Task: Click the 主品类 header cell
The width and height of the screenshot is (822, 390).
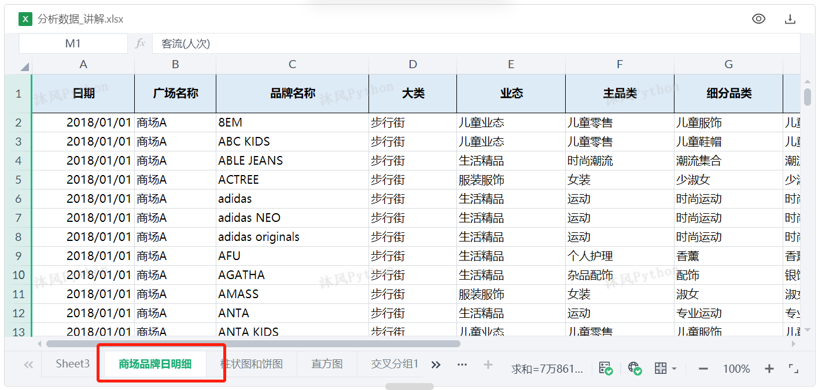Action: [x=620, y=93]
